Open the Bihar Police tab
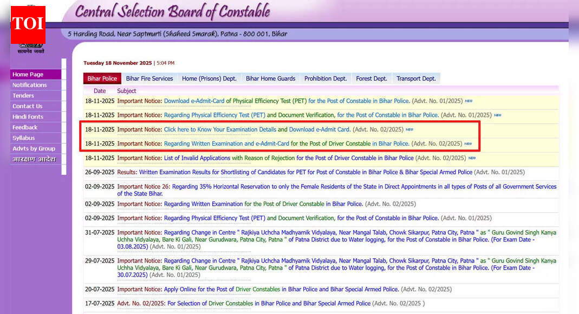The image size is (579, 314). pyautogui.click(x=102, y=78)
